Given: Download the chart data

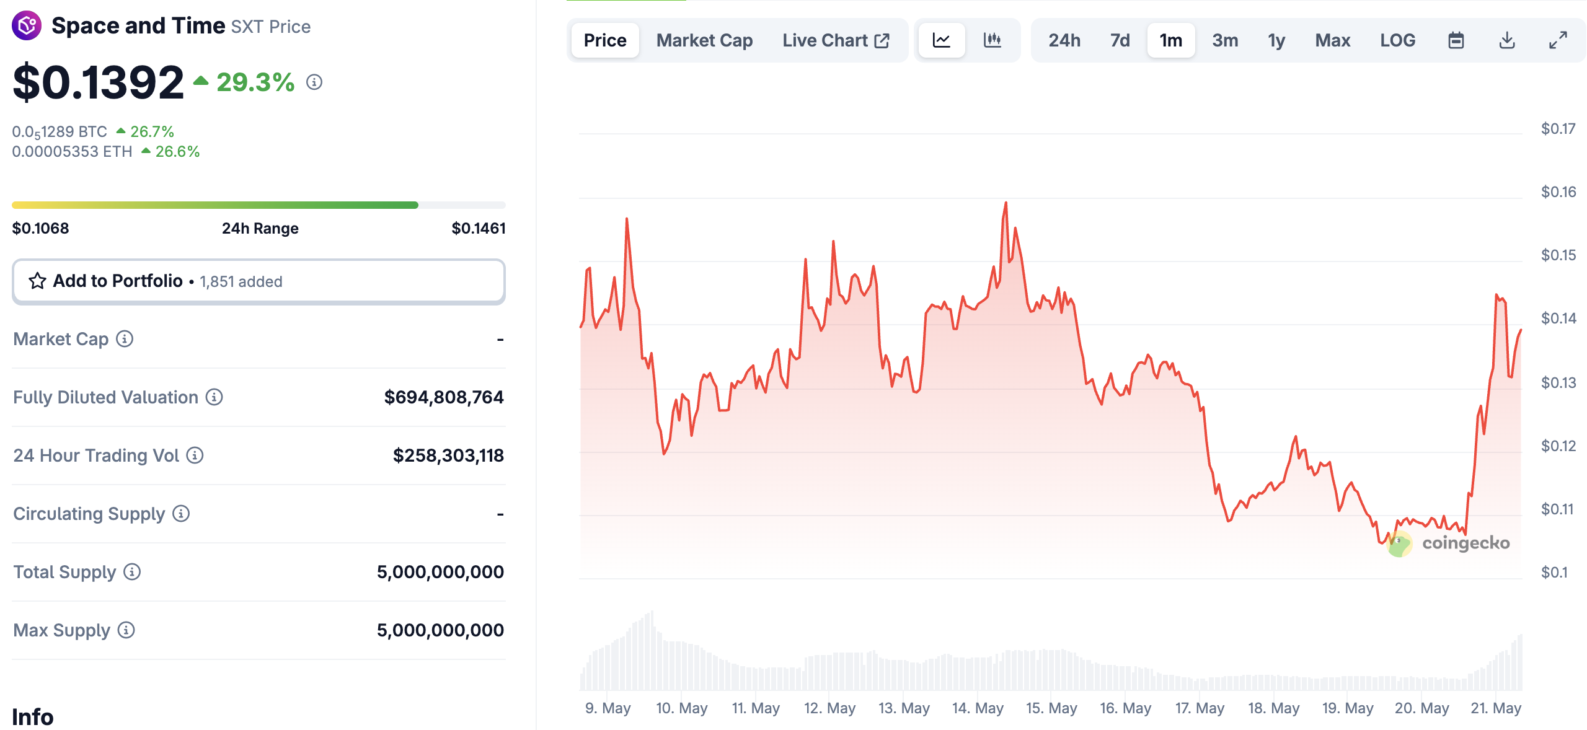Looking at the screenshot, I should click(x=1507, y=40).
